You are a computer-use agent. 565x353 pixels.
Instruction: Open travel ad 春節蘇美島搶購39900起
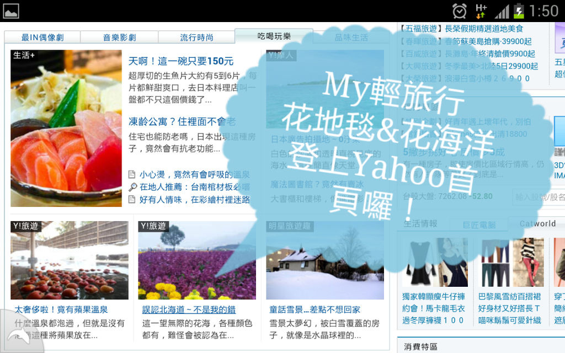(x=466, y=41)
